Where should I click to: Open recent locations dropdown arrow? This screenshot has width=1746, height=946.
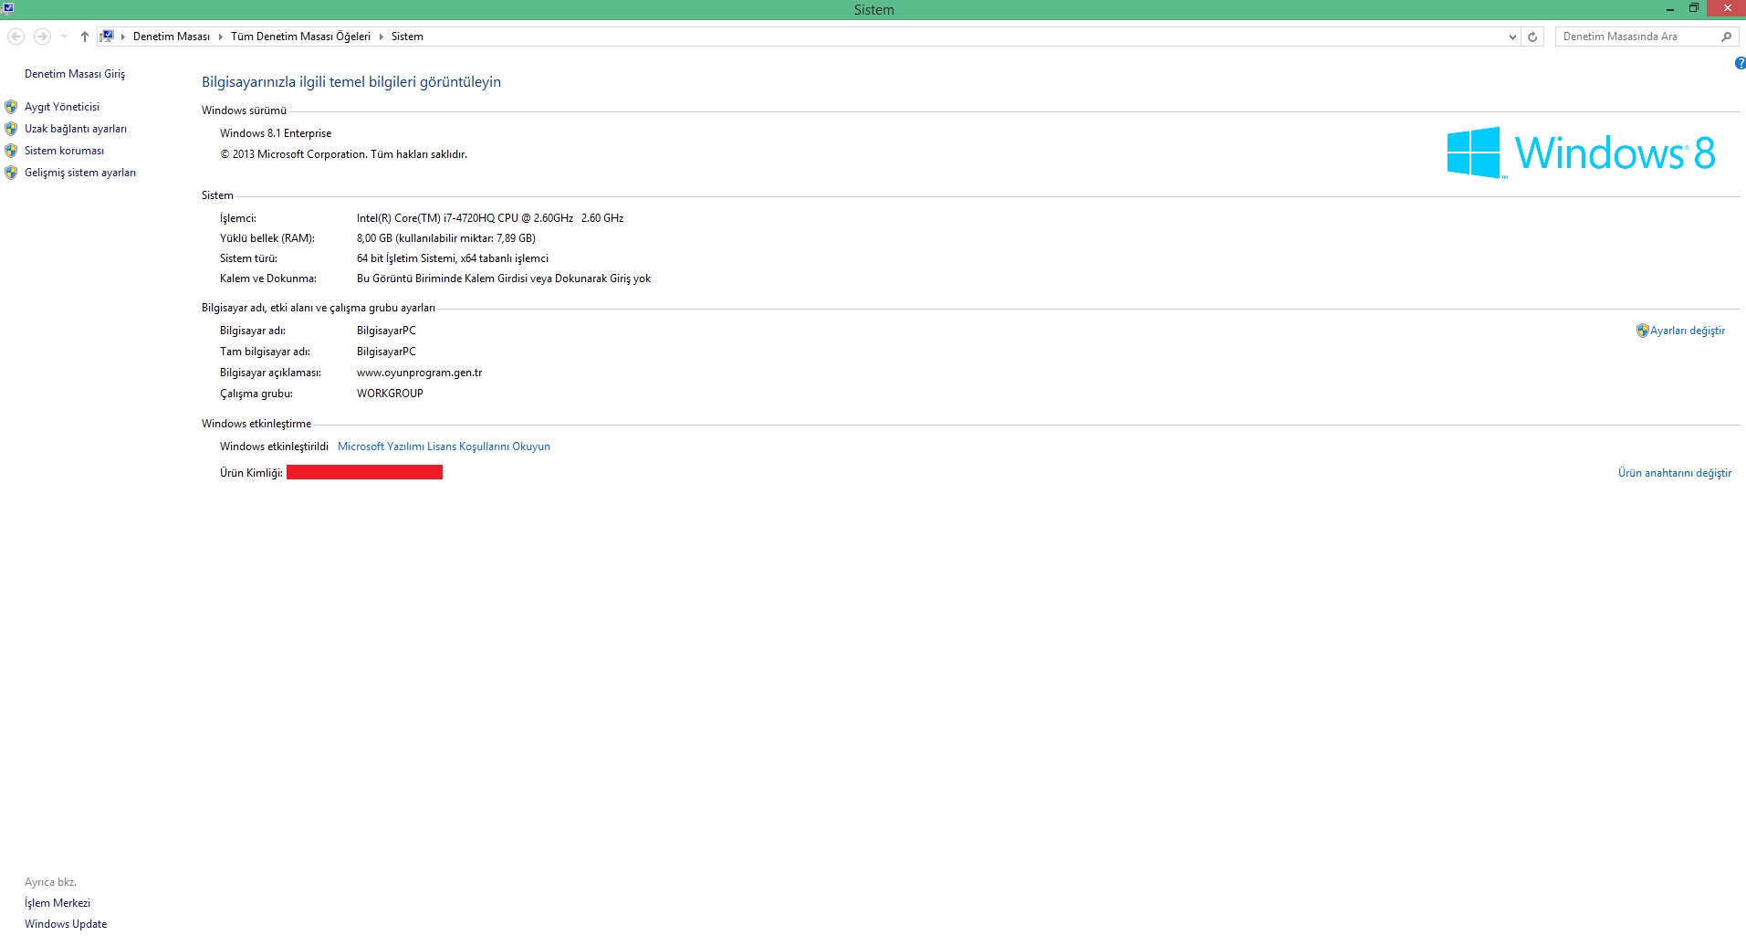[64, 37]
